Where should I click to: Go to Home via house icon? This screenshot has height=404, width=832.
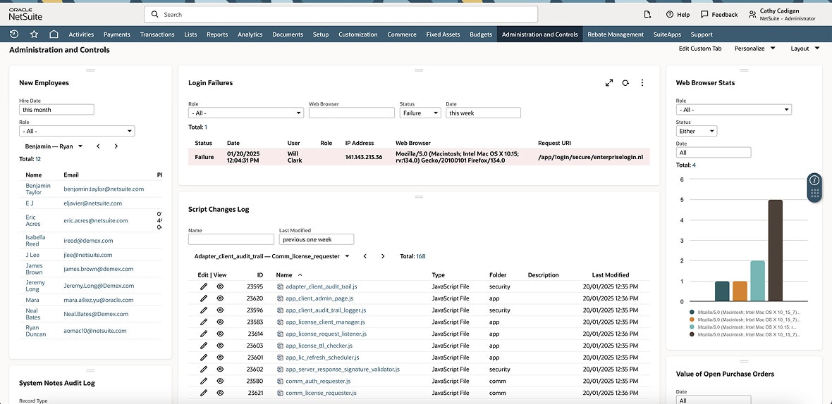[54, 34]
